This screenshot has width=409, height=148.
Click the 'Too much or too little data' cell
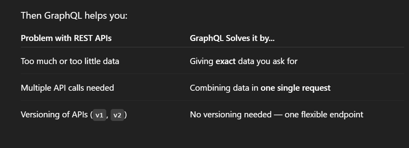(70, 61)
